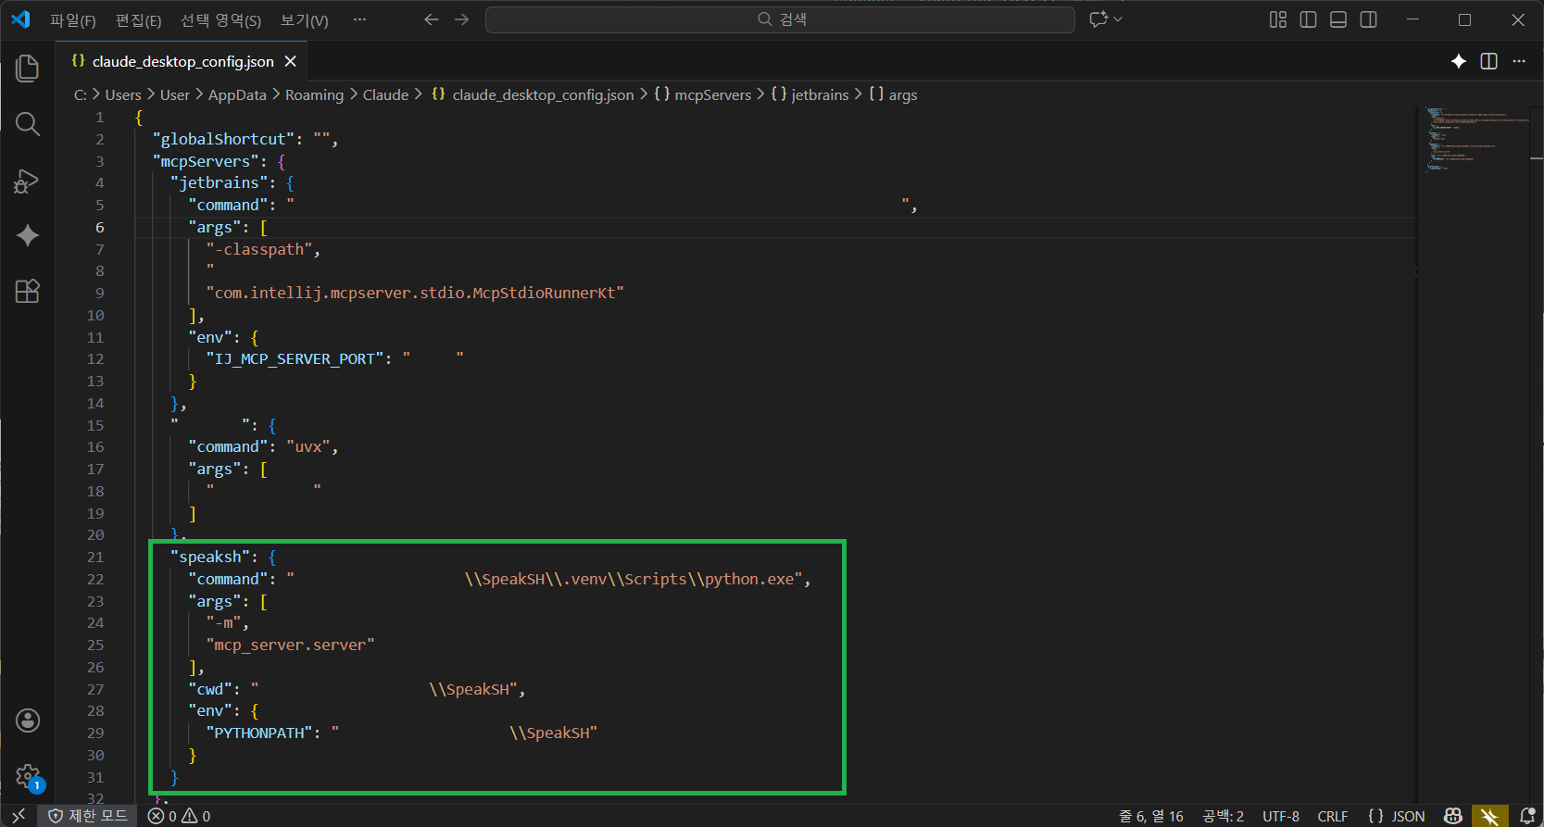Change end of line sequence via CRLF
Viewport: 1544px width, 827px height.
1333,816
